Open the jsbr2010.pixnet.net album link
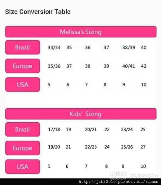This screenshot has height=185, width=161. pos(118,182)
